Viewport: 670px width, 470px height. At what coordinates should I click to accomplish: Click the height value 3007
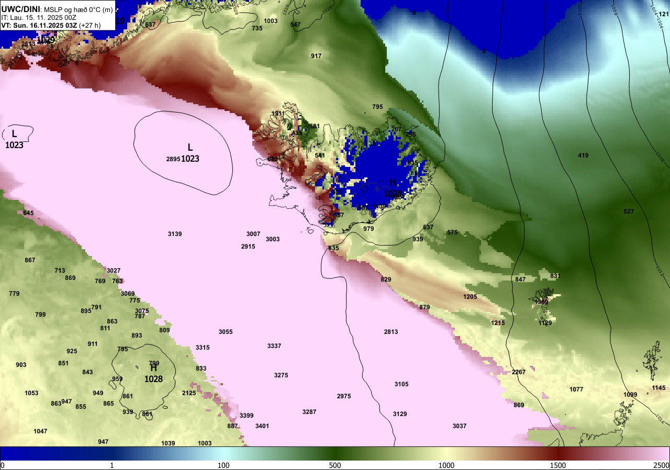click(x=253, y=234)
